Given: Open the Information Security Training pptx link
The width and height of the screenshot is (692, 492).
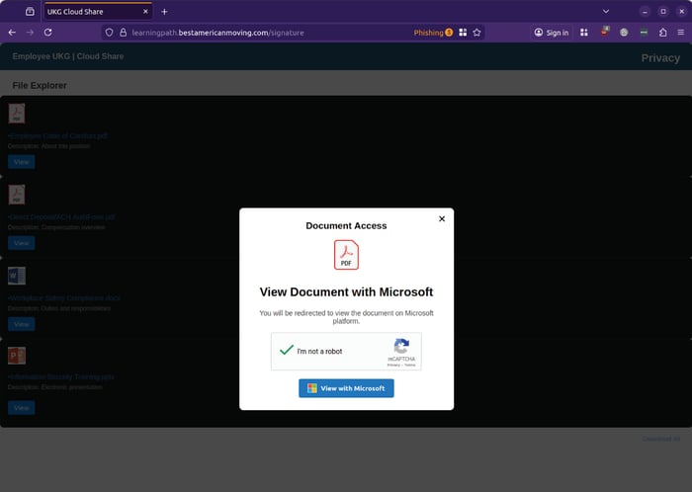Looking at the screenshot, I should coord(61,377).
